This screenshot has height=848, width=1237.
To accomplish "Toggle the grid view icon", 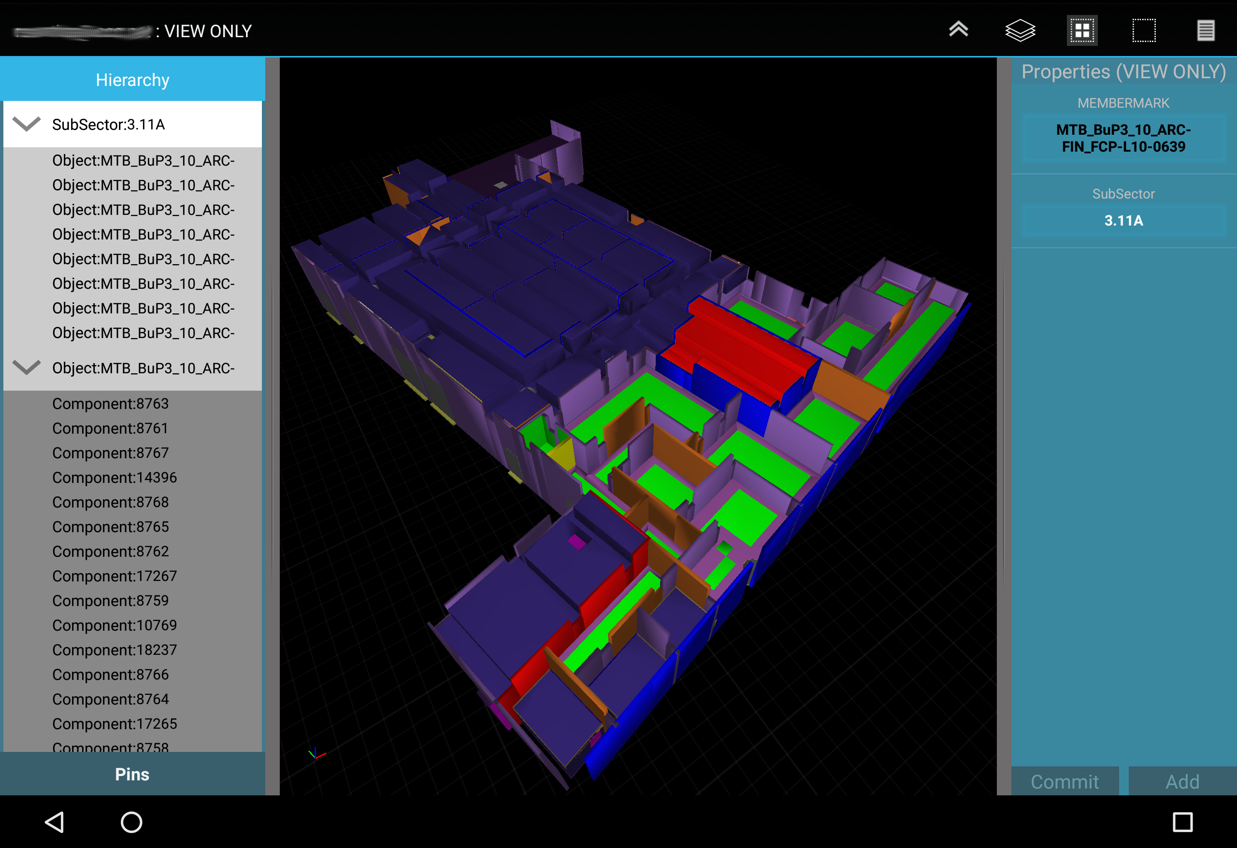I will (x=1082, y=30).
